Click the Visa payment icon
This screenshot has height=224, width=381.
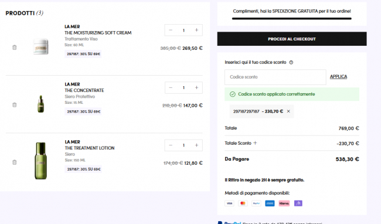click(x=229, y=203)
